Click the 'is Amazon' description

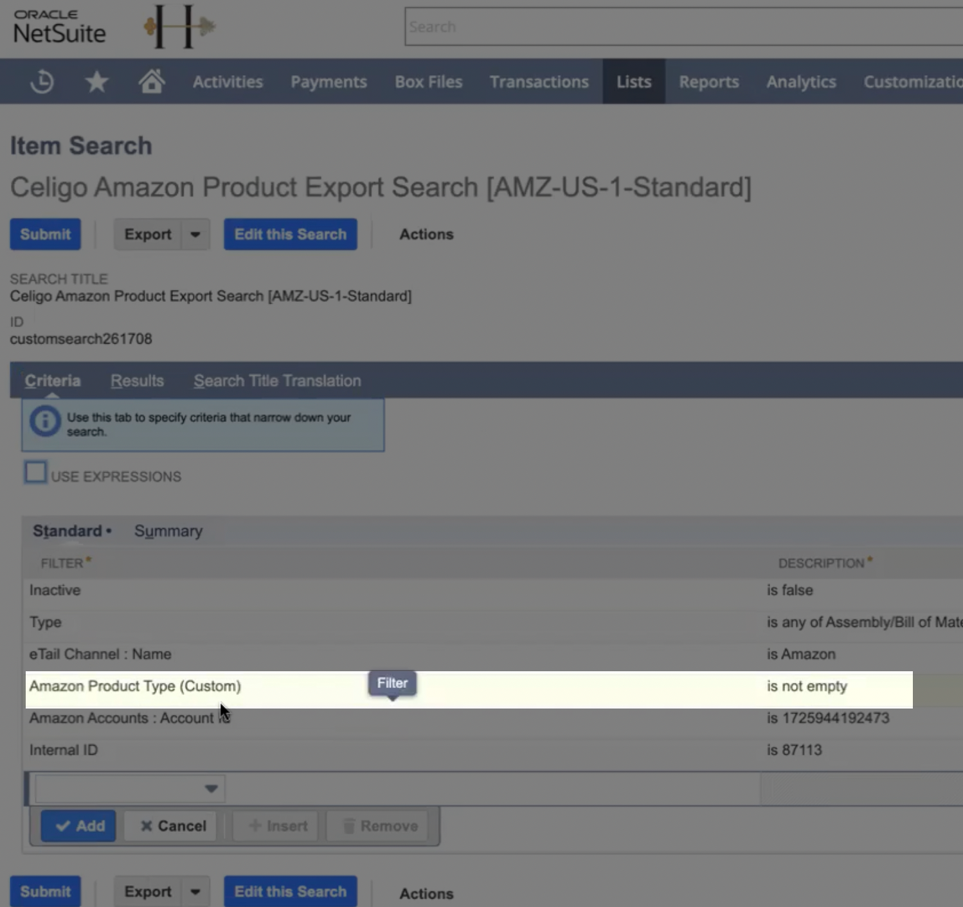coord(801,655)
